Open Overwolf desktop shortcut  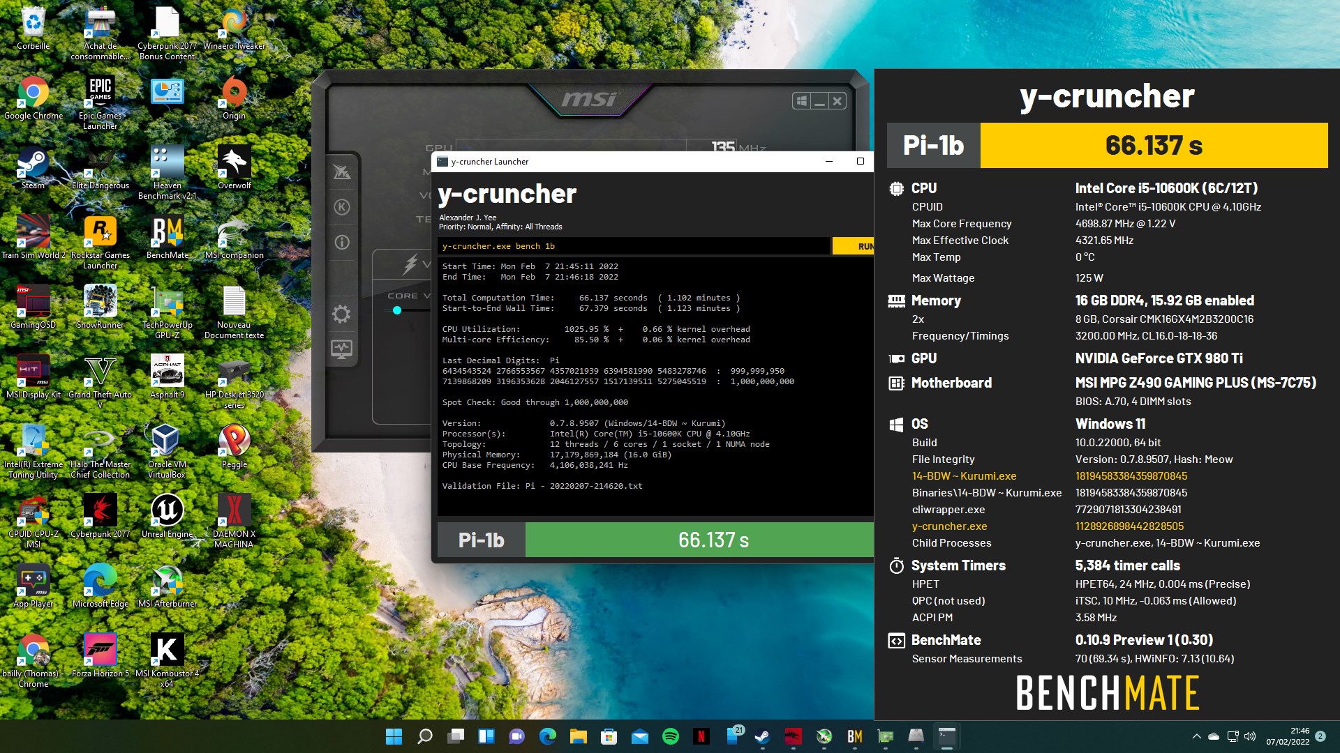[x=234, y=168]
